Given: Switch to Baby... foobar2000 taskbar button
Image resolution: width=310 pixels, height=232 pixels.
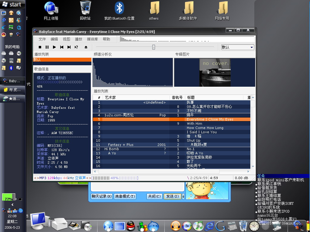Looking at the screenshot, I should pyautogui.click(x=12, y=81).
